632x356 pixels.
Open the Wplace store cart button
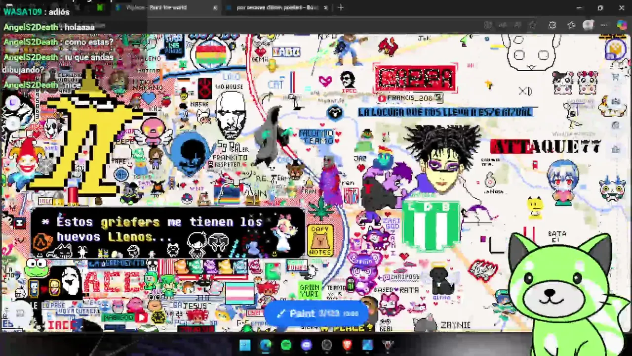click(616, 77)
